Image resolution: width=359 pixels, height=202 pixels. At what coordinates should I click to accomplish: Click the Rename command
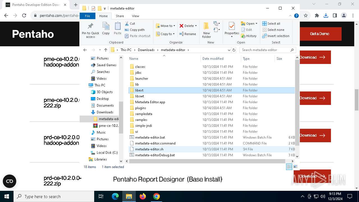(188, 34)
